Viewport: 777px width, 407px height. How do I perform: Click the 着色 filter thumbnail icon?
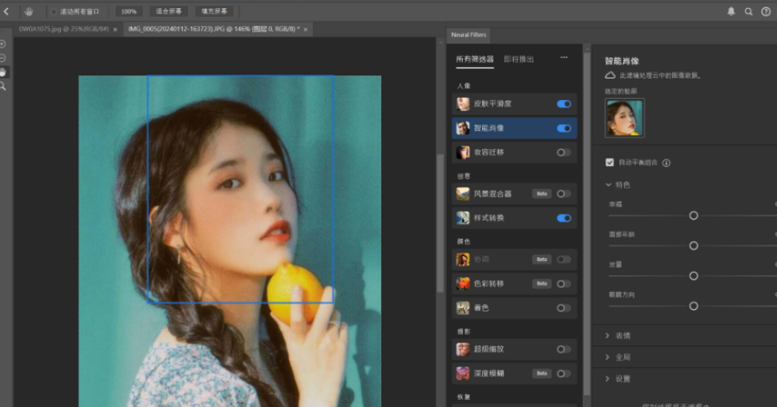463,308
